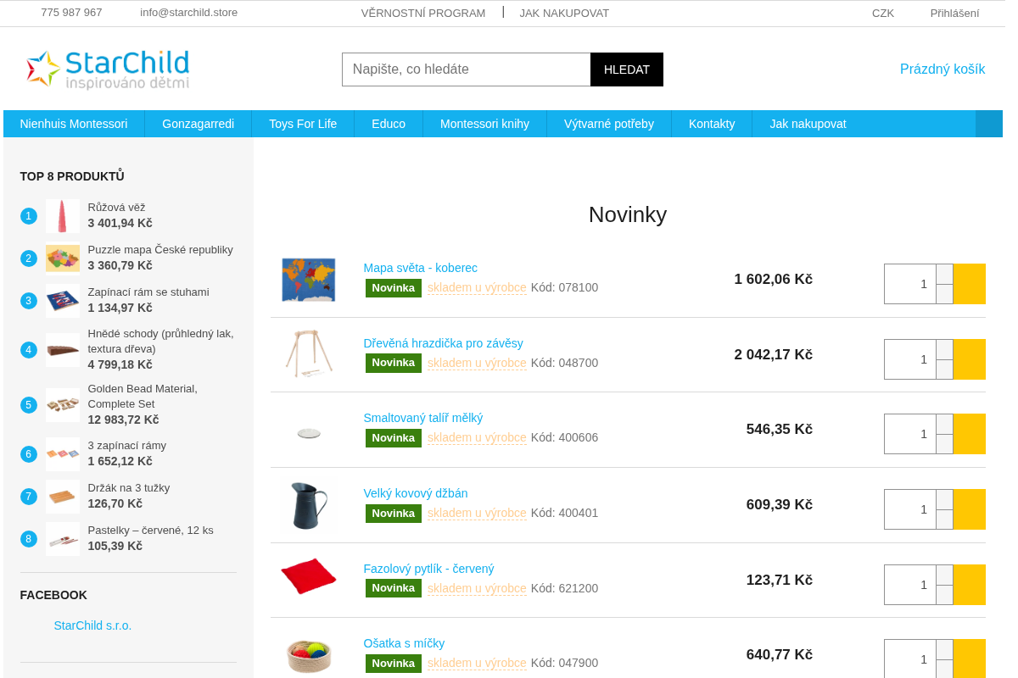1018x678 pixels.
Task: Decrease quantity for Fazolový pytlík - červený
Action: 944,595
